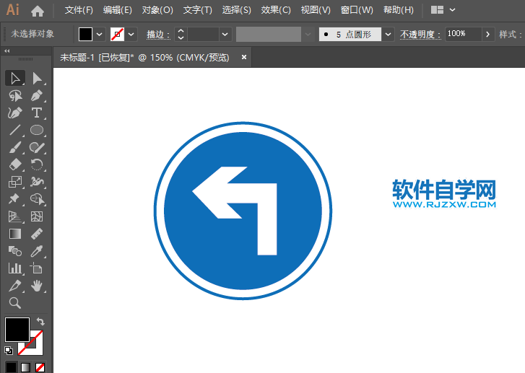Pick the Slice tool
Image resolution: width=525 pixels, height=373 pixels.
point(15,286)
